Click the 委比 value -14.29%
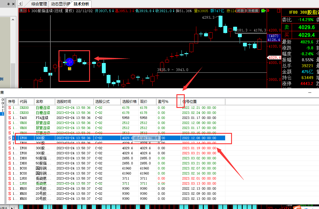Screen dimensions: 319x209 (x=306, y=20)
